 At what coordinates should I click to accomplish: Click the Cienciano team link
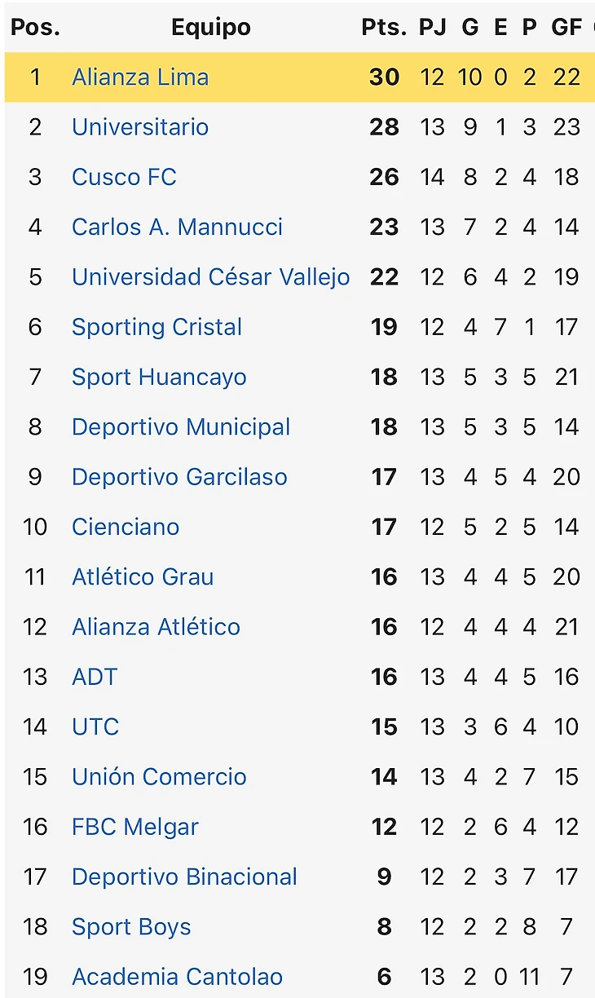(126, 527)
